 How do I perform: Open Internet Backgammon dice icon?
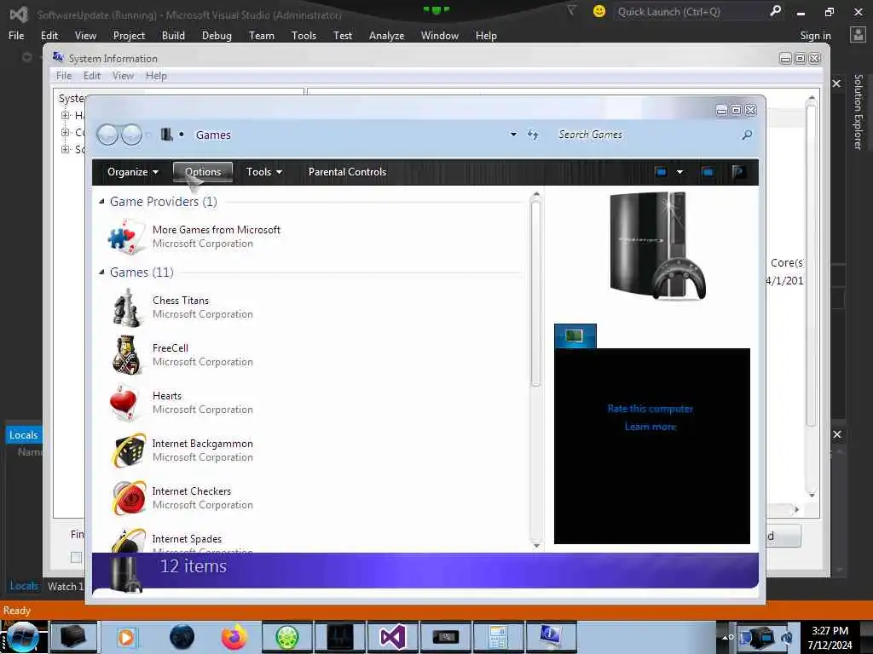coord(130,450)
